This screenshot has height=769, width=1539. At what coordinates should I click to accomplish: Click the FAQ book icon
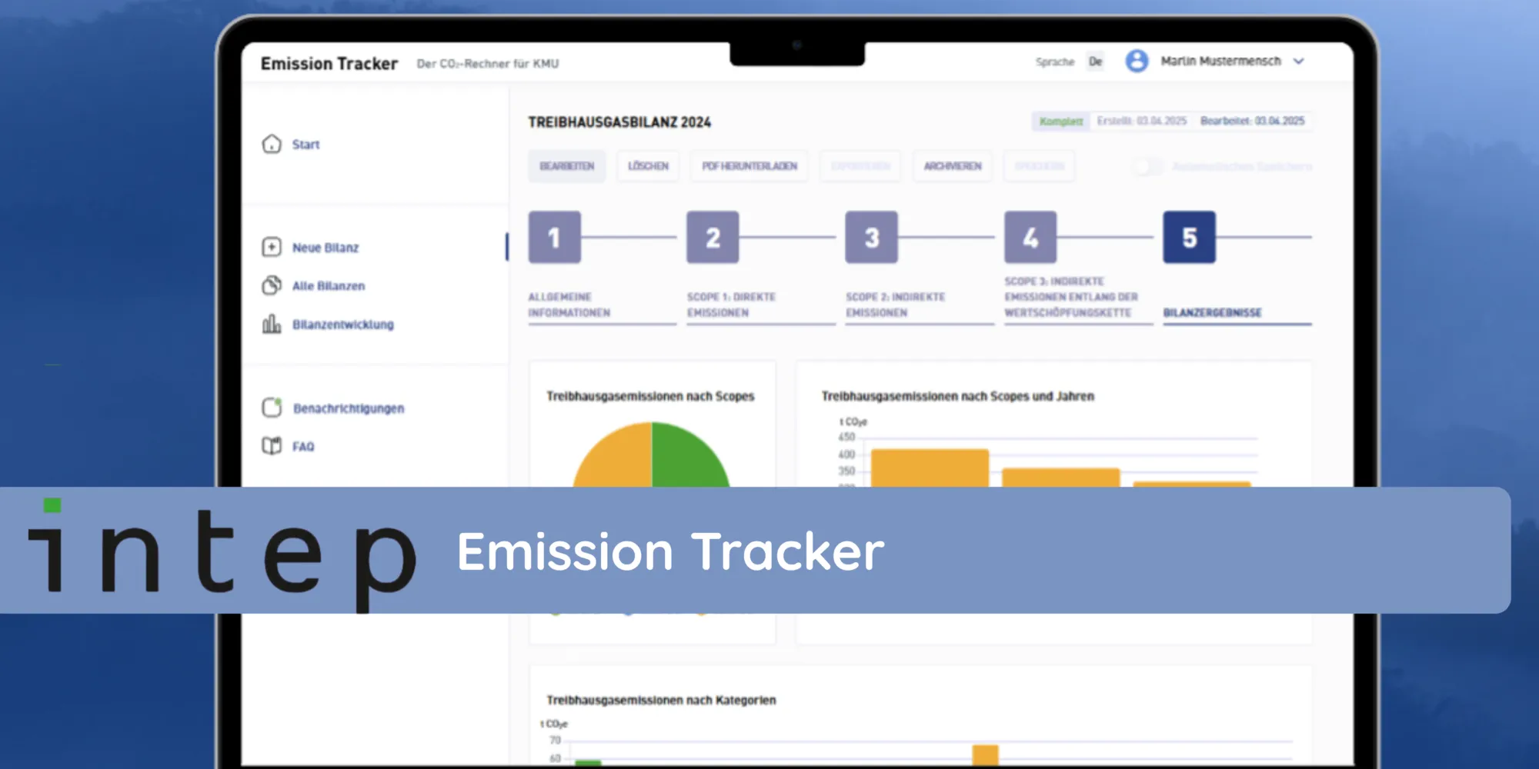click(272, 445)
